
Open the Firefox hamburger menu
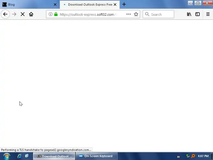click(x=208, y=14)
